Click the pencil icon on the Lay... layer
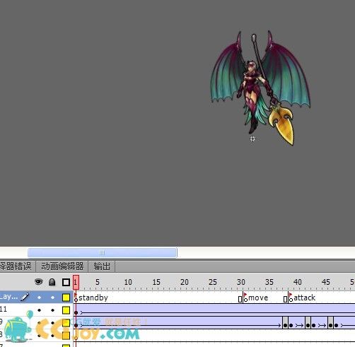Image resolution: width=355 pixels, height=347 pixels. click(25, 297)
